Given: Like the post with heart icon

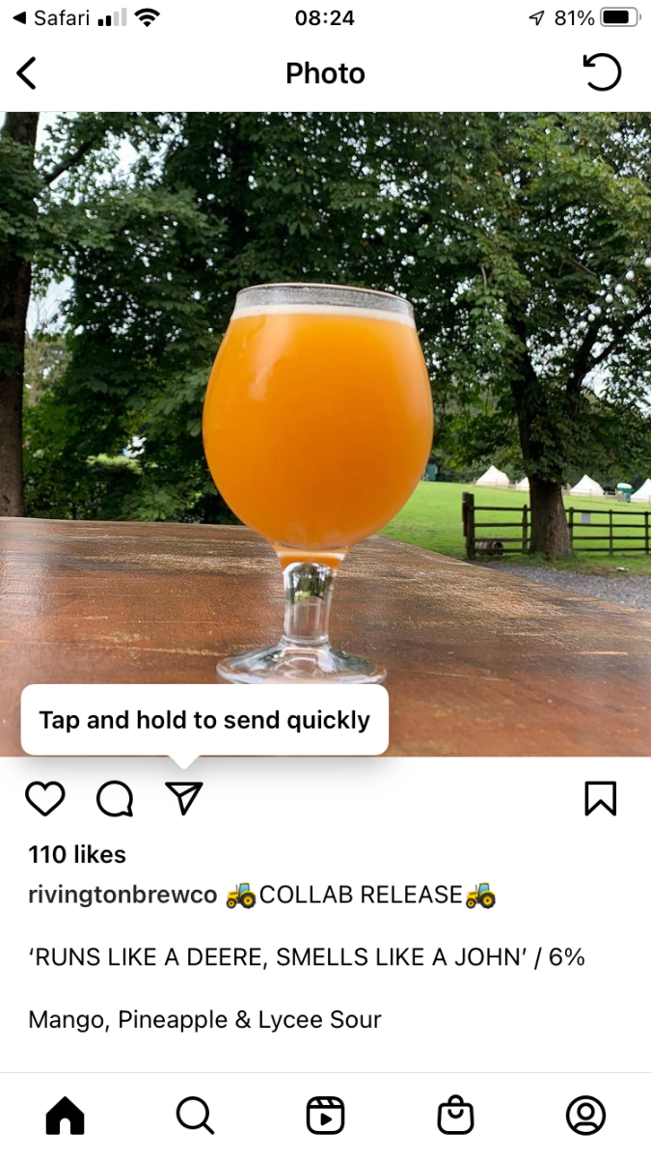Looking at the screenshot, I should pyautogui.click(x=45, y=798).
